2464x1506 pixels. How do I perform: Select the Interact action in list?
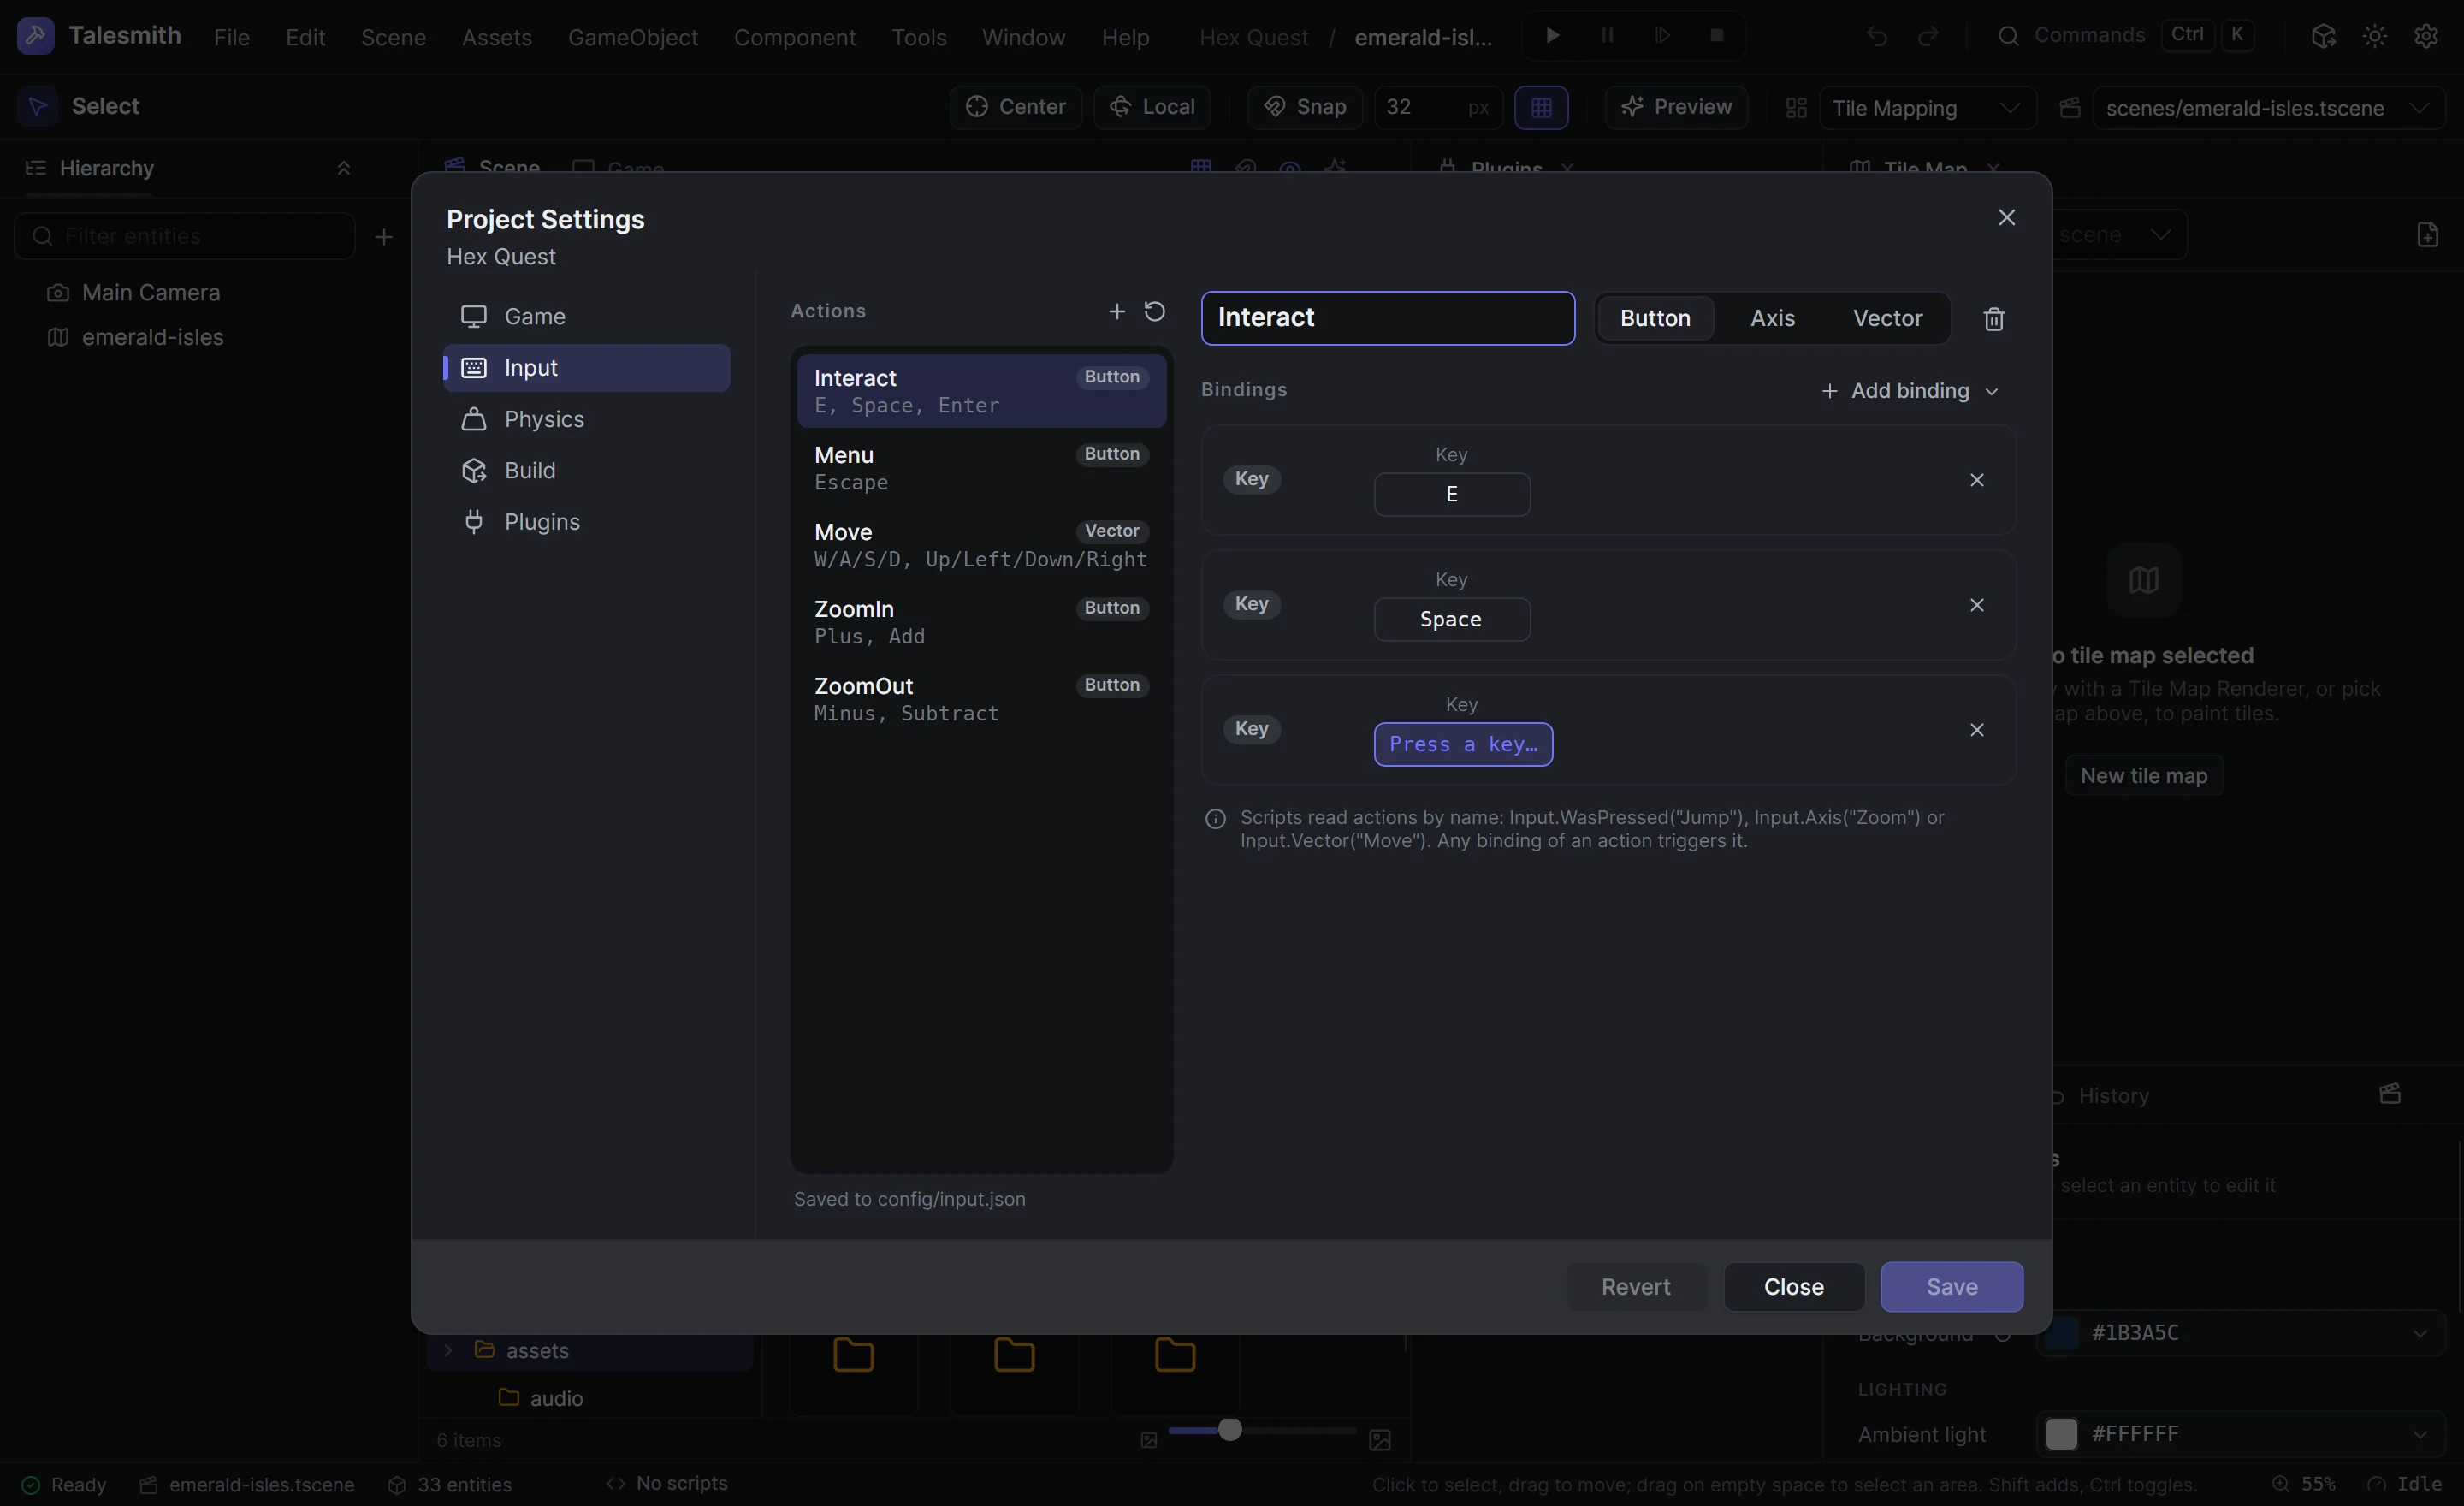pos(981,391)
